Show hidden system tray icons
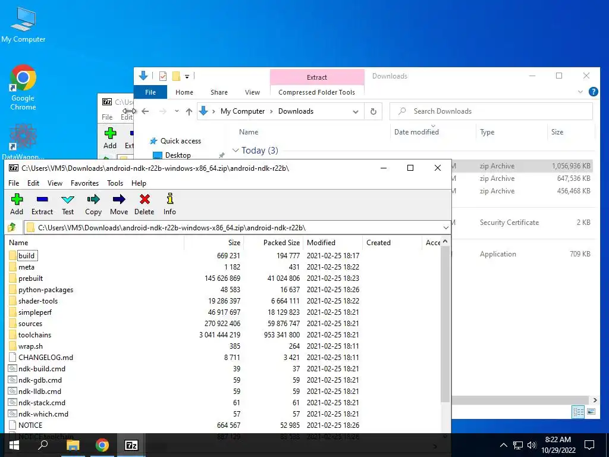 click(503, 445)
